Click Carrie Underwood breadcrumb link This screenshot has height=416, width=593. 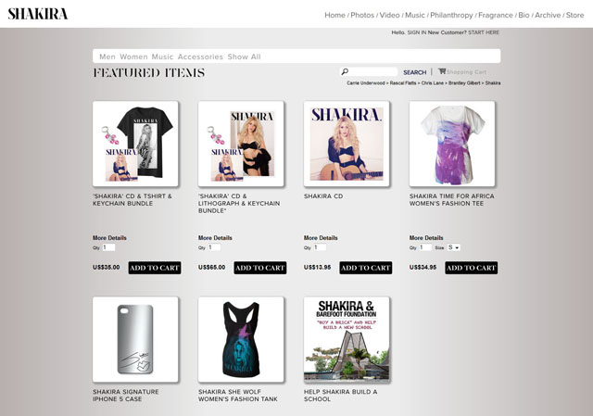(366, 82)
